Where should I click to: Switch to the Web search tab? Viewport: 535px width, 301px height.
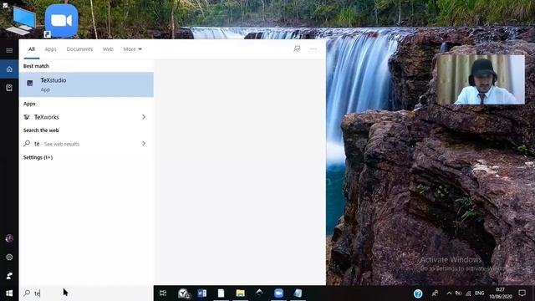(x=108, y=49)
